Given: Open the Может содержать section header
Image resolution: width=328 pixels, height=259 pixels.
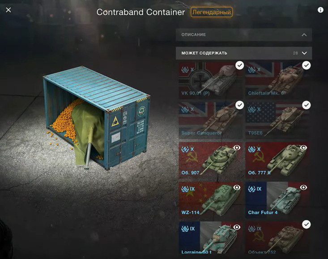Looking at the screenshot, I should click(x=244, y=53).
